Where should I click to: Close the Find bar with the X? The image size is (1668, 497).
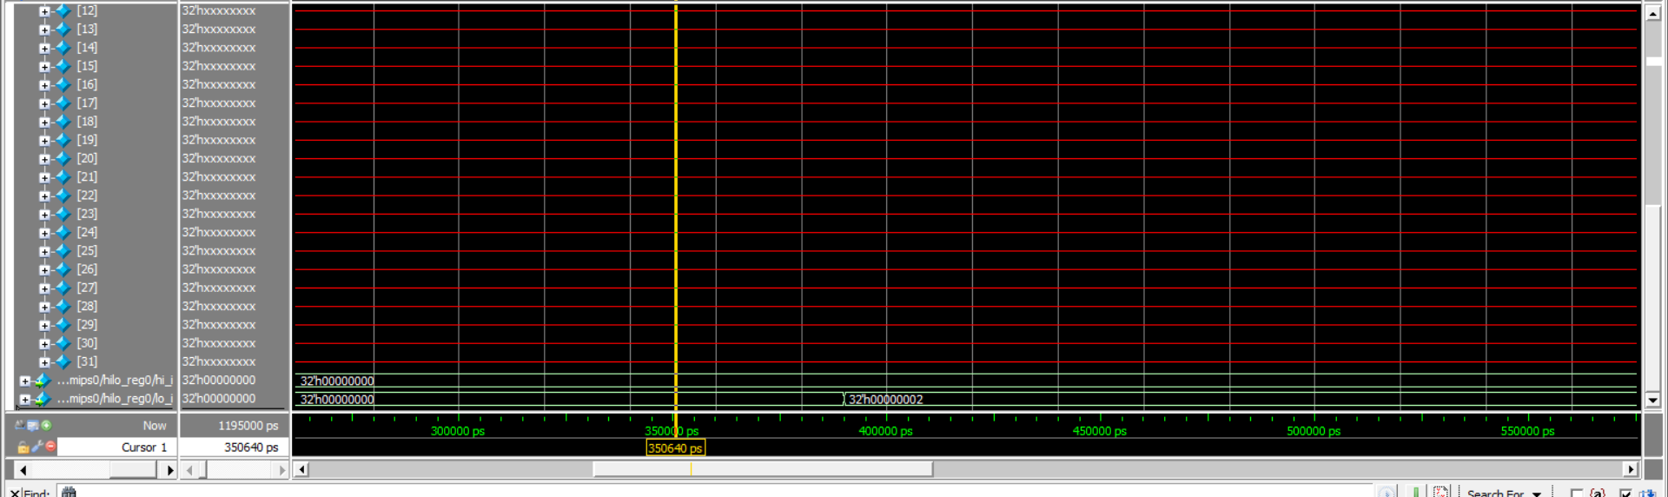click(x=15, y=493)
